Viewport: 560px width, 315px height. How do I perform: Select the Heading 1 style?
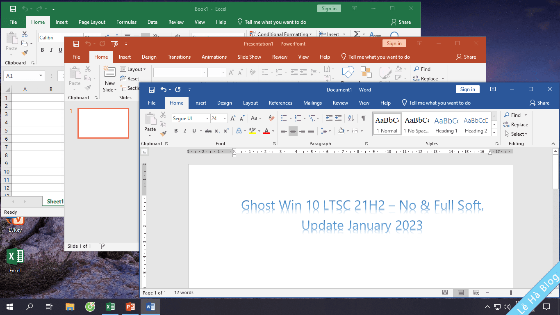point(446,123)
